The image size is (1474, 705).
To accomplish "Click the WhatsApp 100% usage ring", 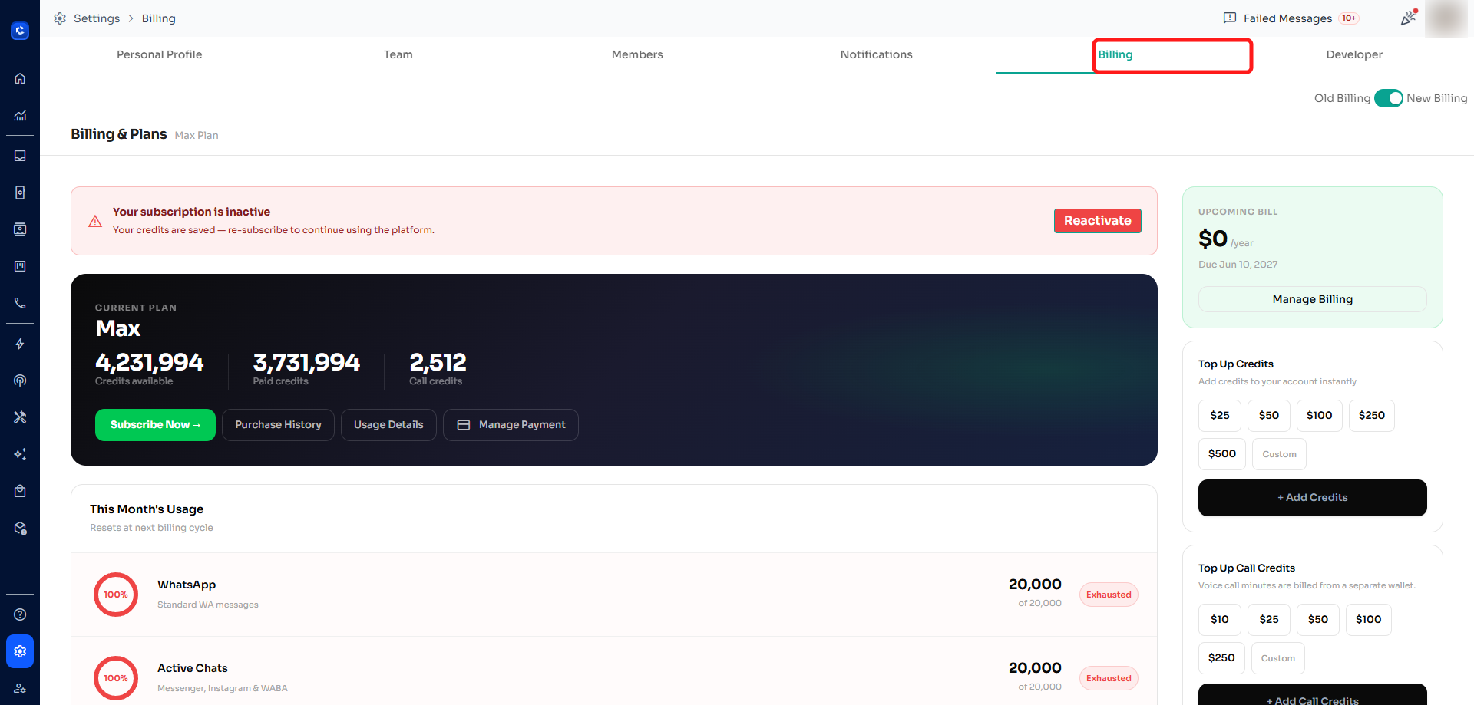I will (x=116, y=595).
